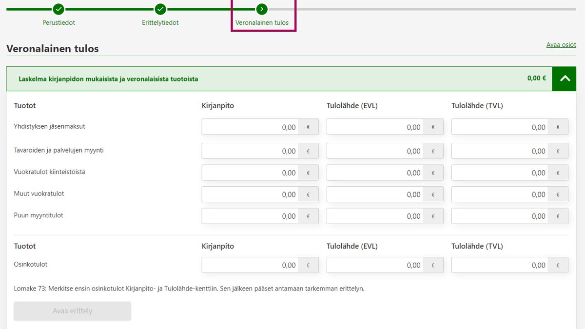Click the Perustiedot step checkmark icon
Image resolution: width=585 pixels, height=329 pixels.
[58, 9]
